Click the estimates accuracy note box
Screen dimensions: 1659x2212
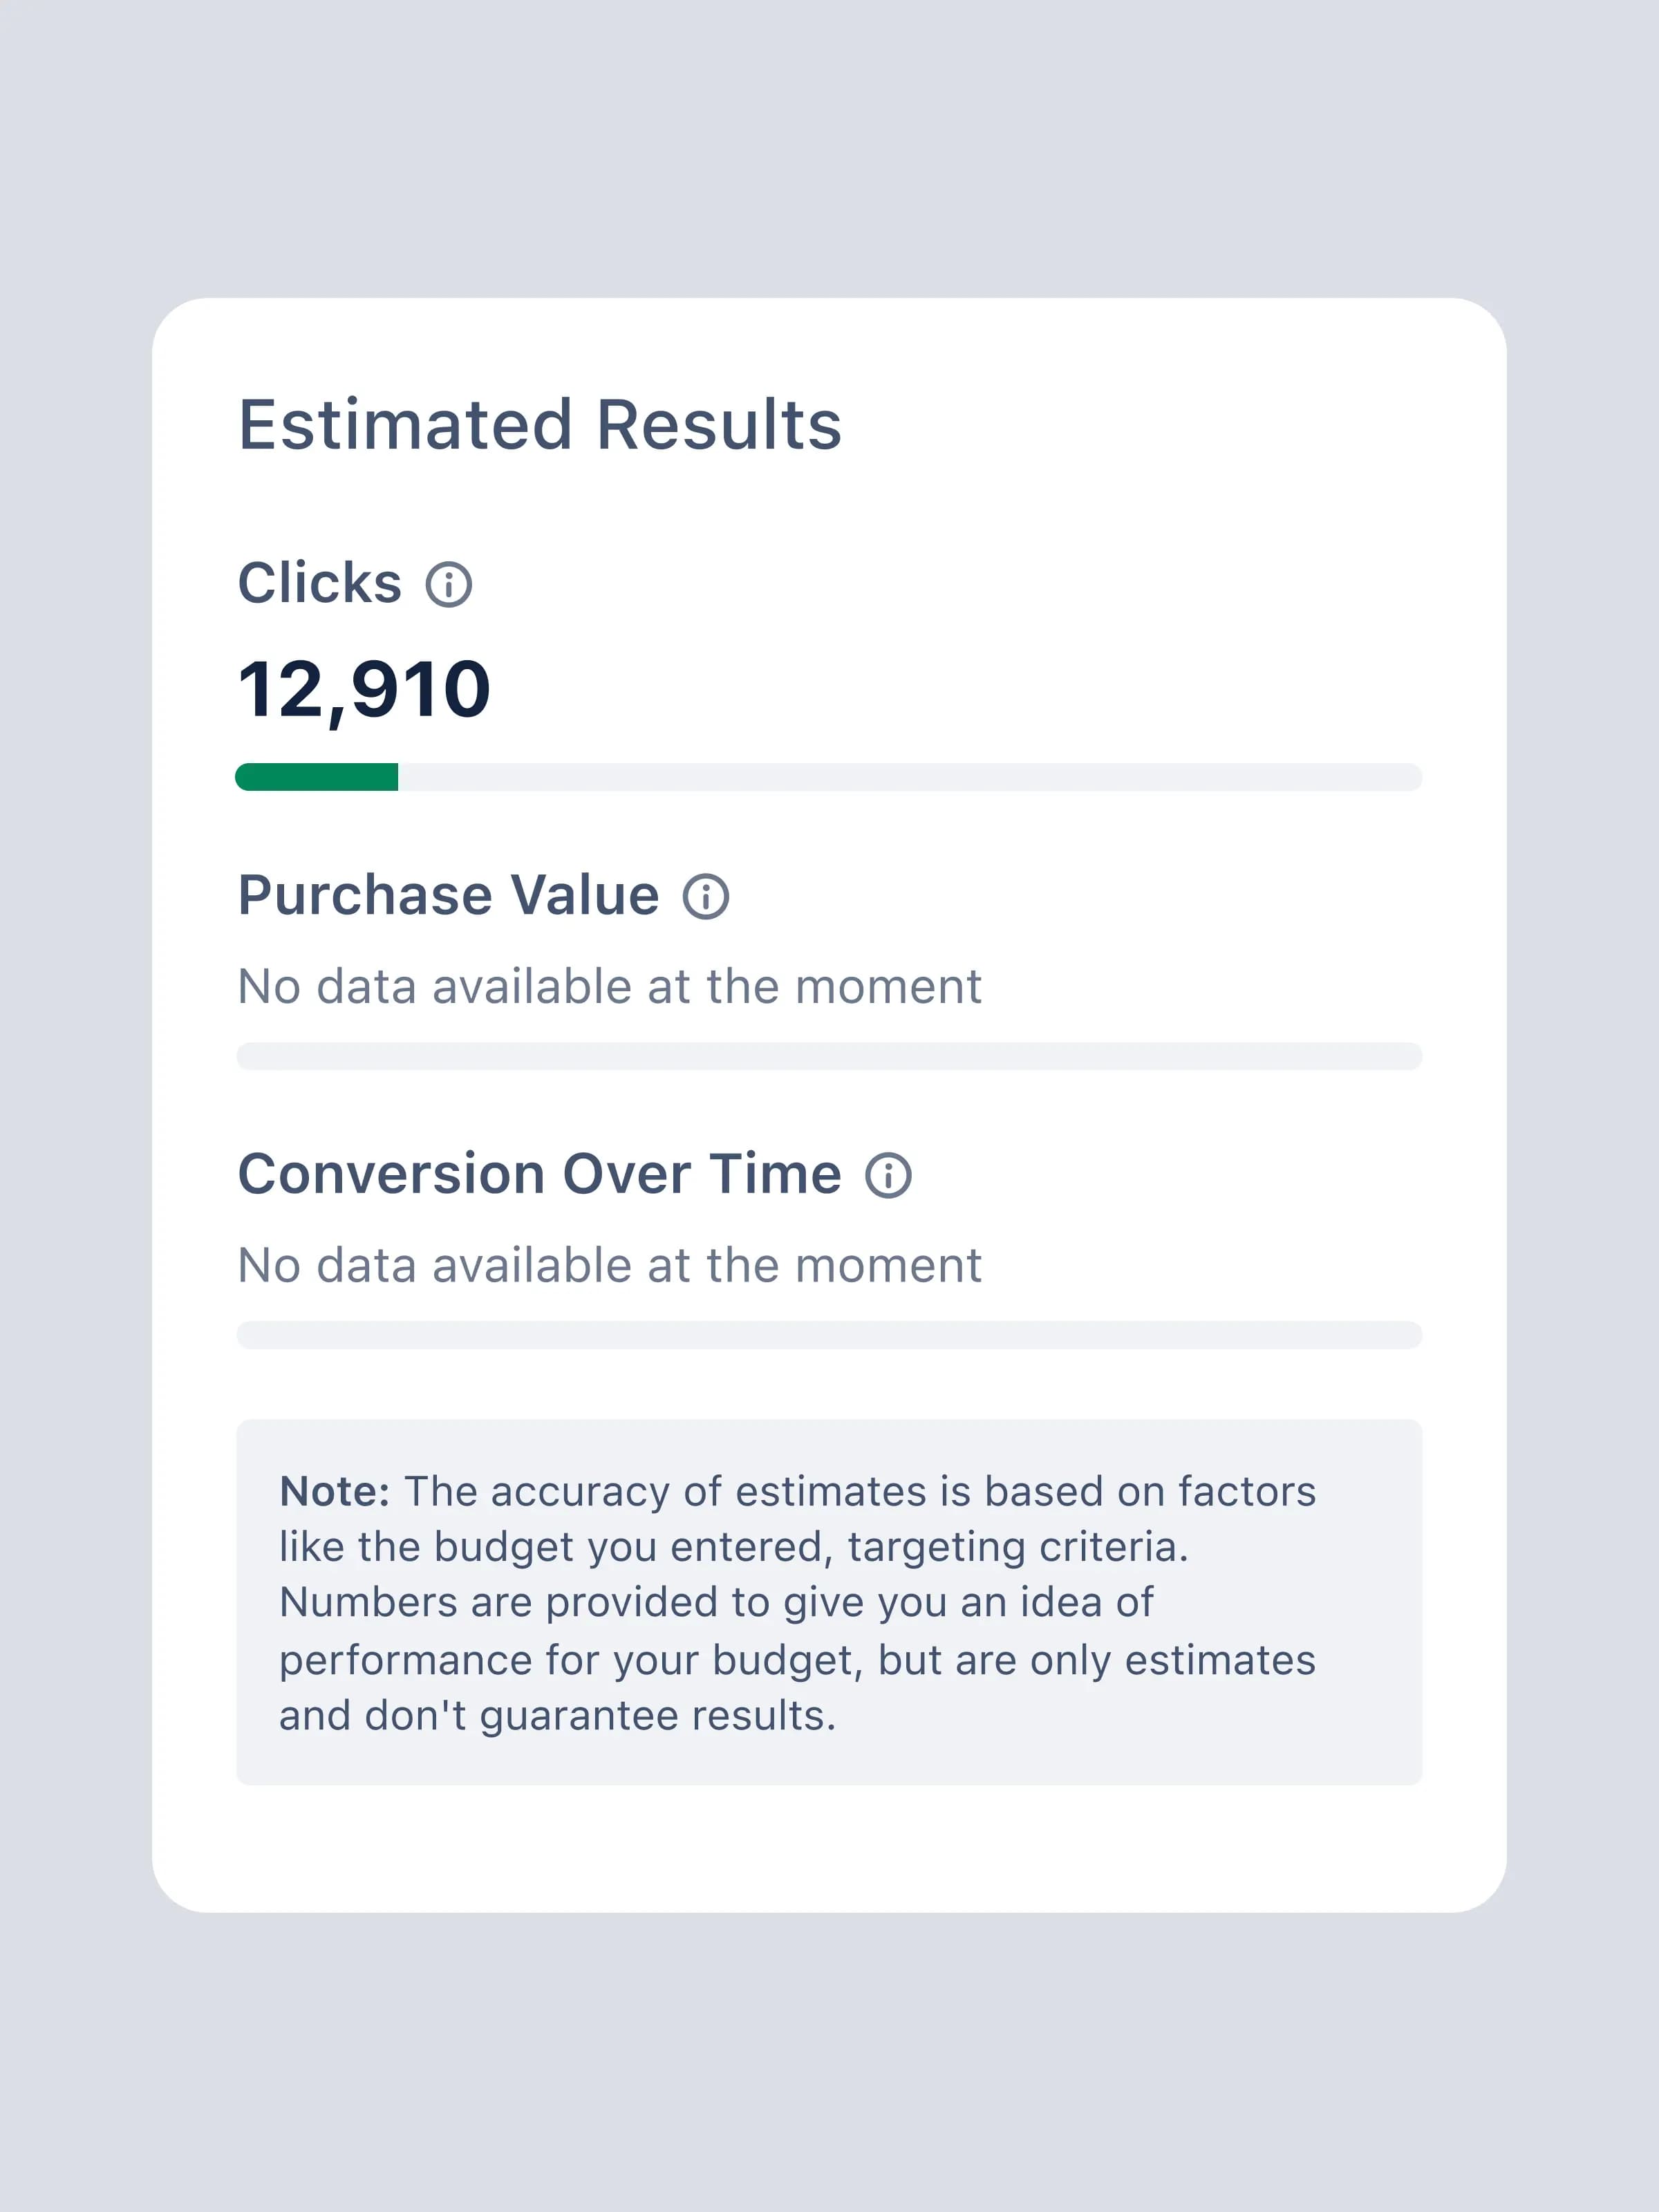point(829,1602)
